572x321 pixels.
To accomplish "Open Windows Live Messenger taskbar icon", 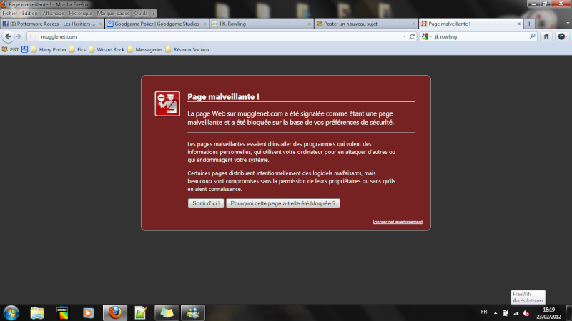I will [192, 313].
